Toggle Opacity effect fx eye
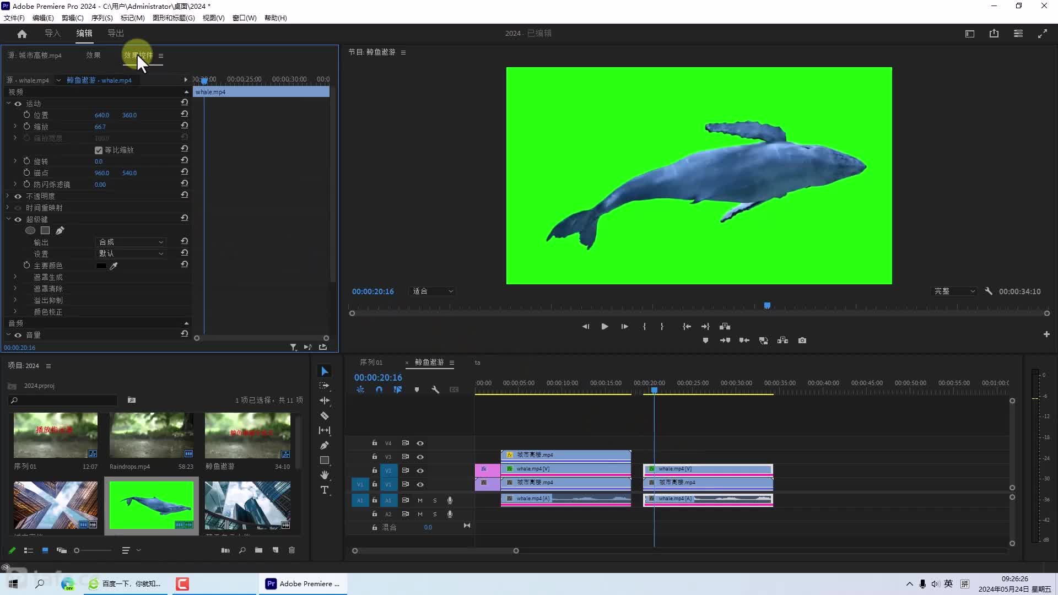The height and width of the screenshot is (595, 1058). pos(18,196)
